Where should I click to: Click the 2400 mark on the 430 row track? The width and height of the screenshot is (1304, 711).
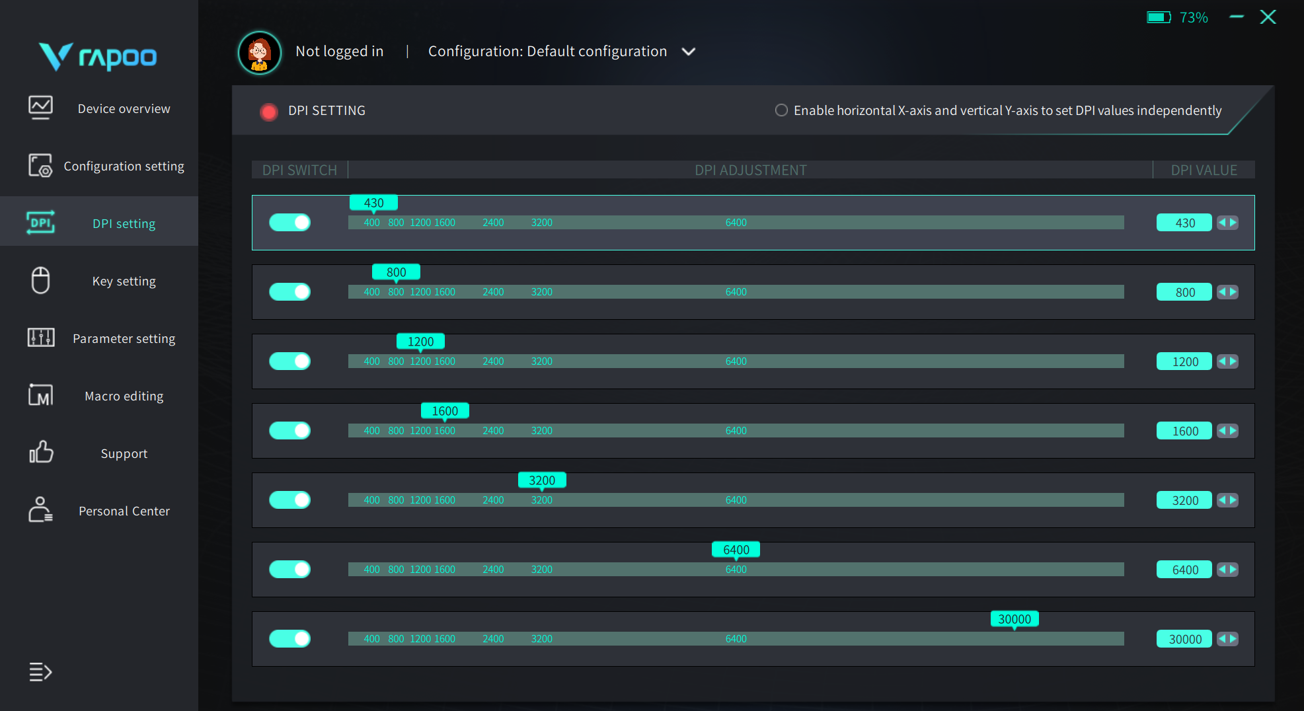pos(493,223)
